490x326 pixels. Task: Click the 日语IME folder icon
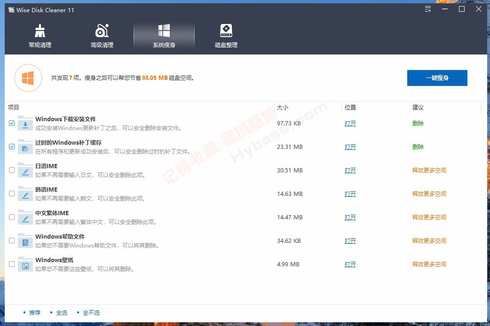click(x=25, y=170)
